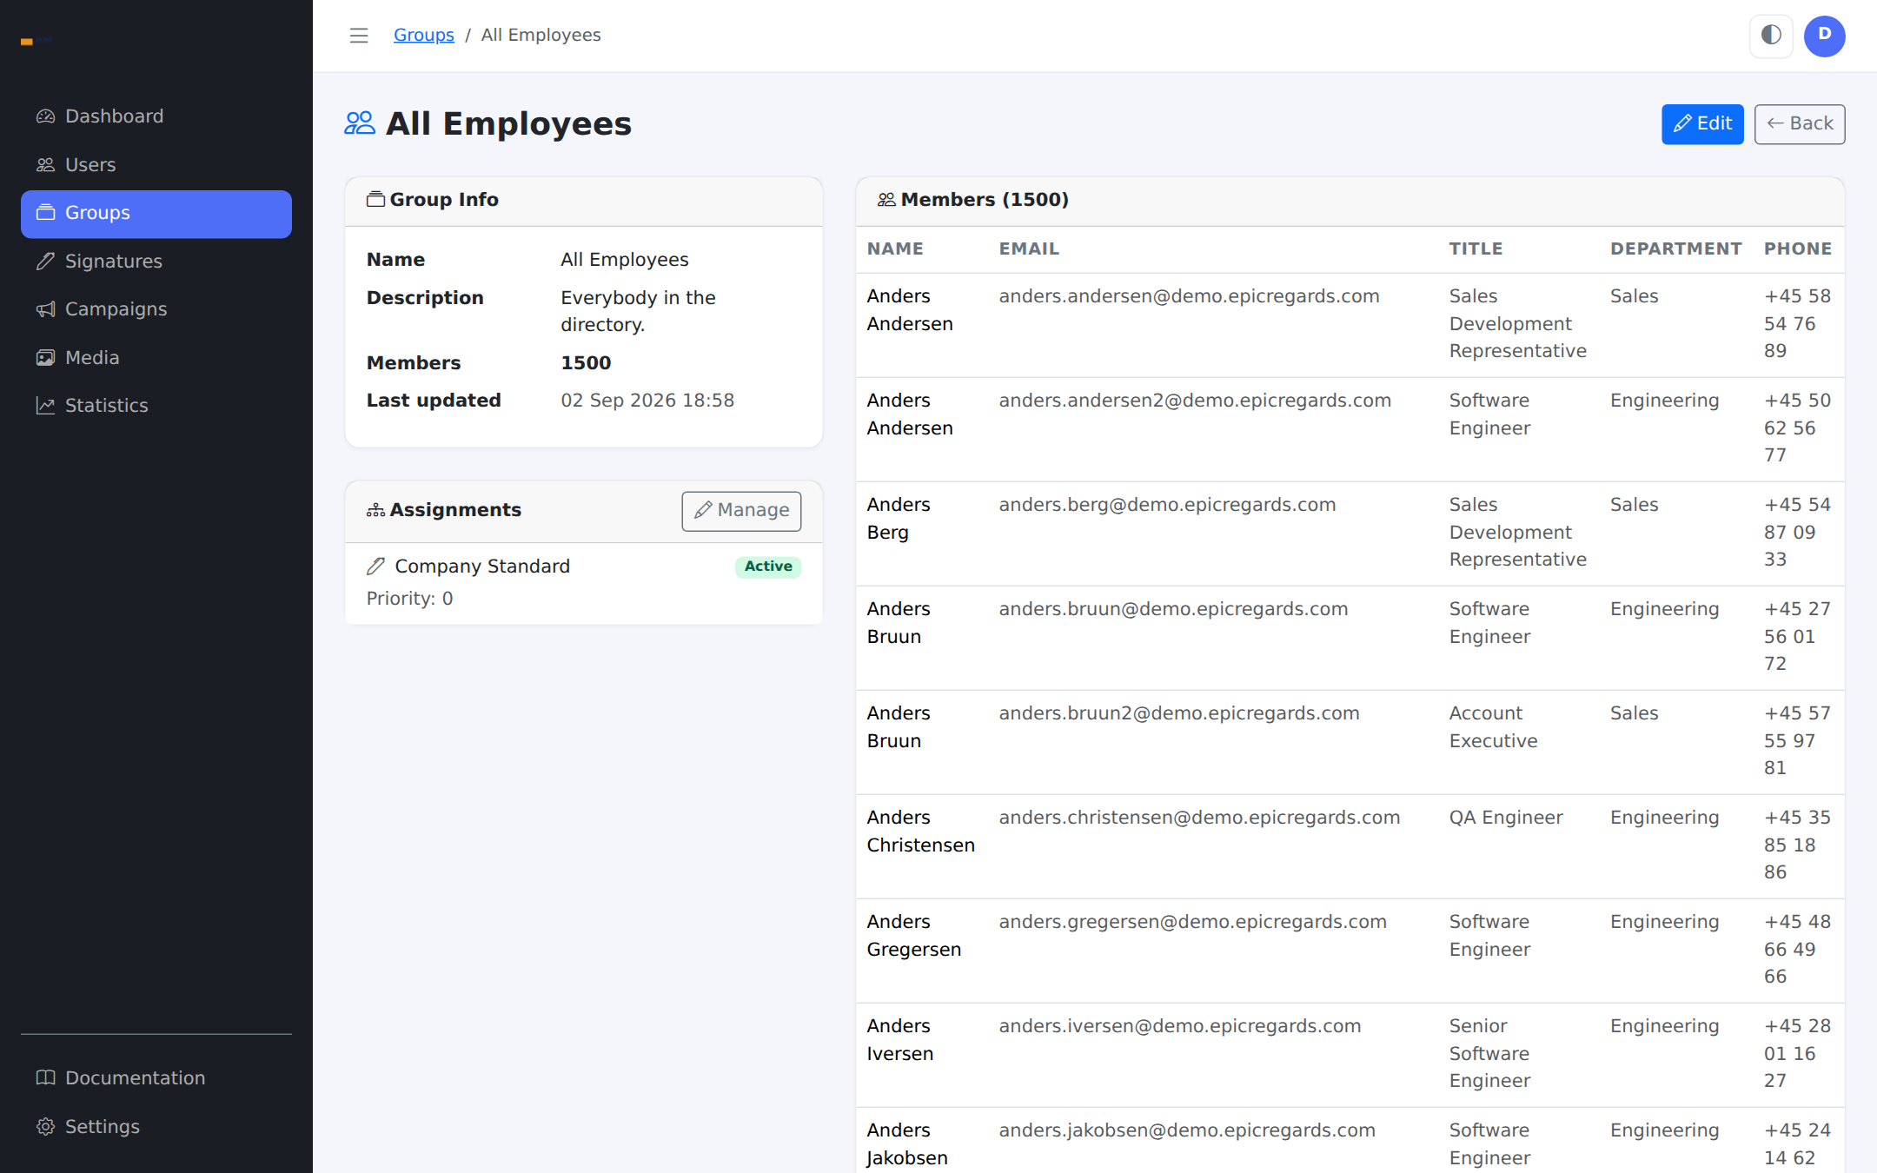Open the Company Standard assignment

(482, 567)
